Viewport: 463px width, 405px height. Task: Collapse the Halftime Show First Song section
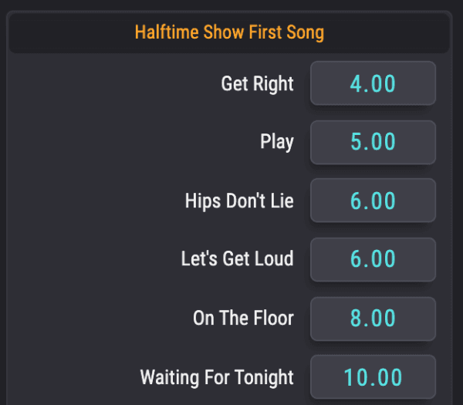pyautogui.click(x=229, y=32)
